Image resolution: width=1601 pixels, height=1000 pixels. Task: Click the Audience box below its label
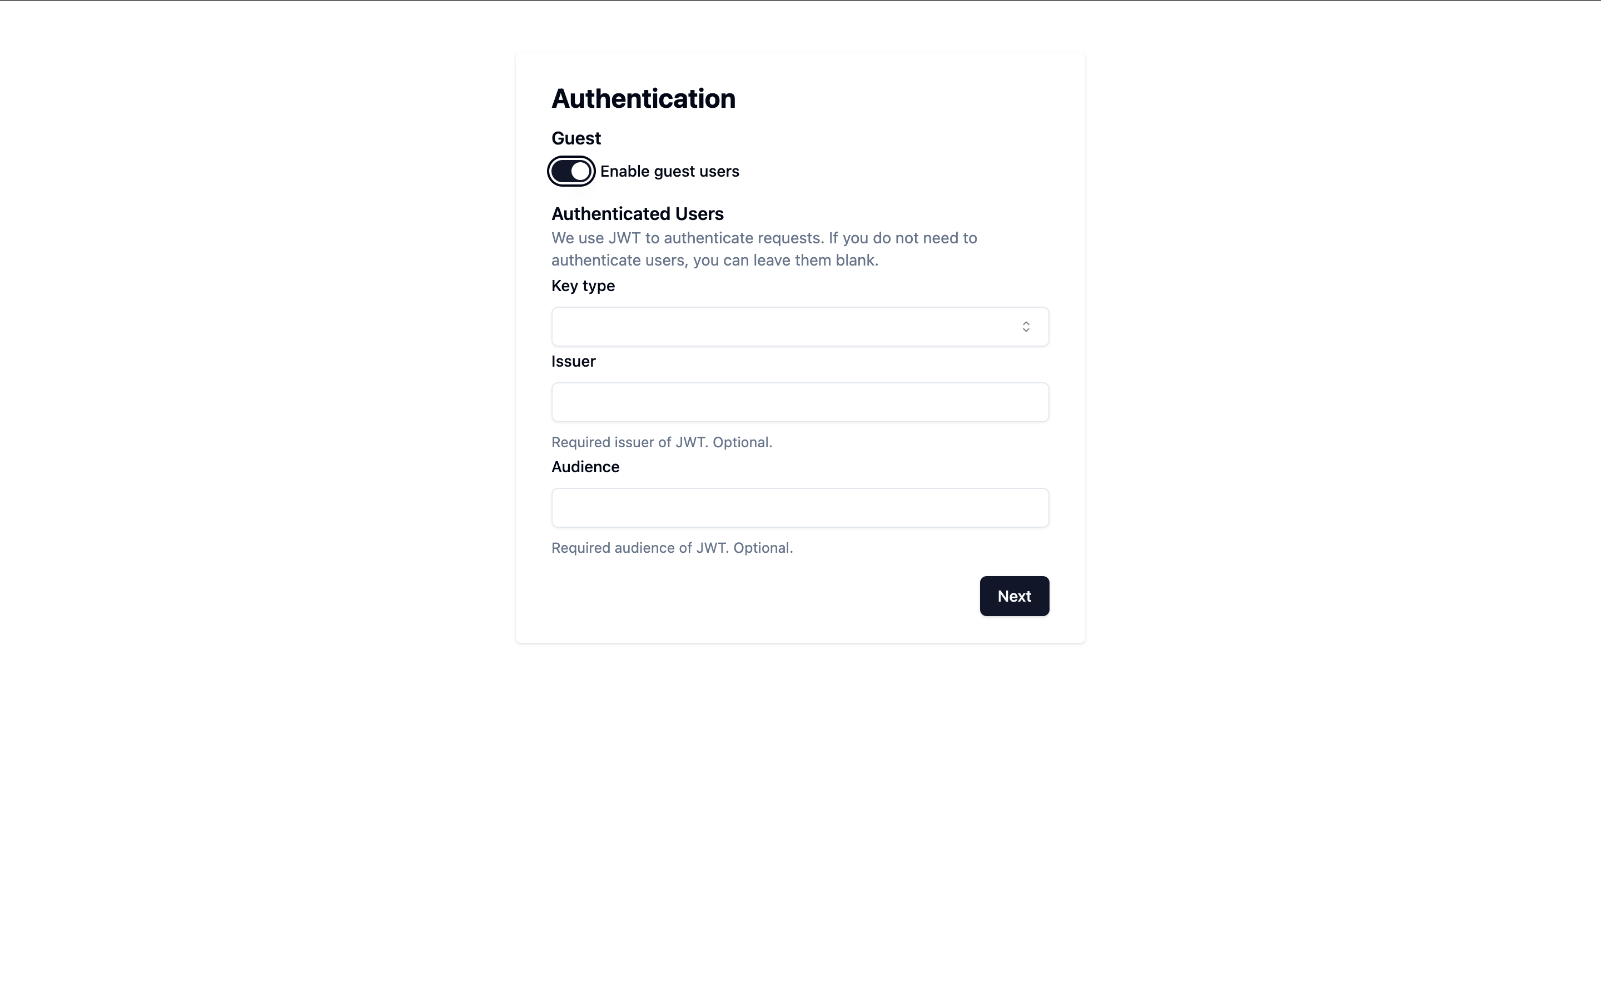click(799, 507)
